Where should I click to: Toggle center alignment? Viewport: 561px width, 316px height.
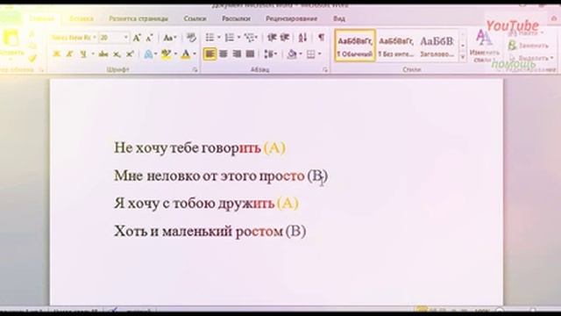[224, 54]
